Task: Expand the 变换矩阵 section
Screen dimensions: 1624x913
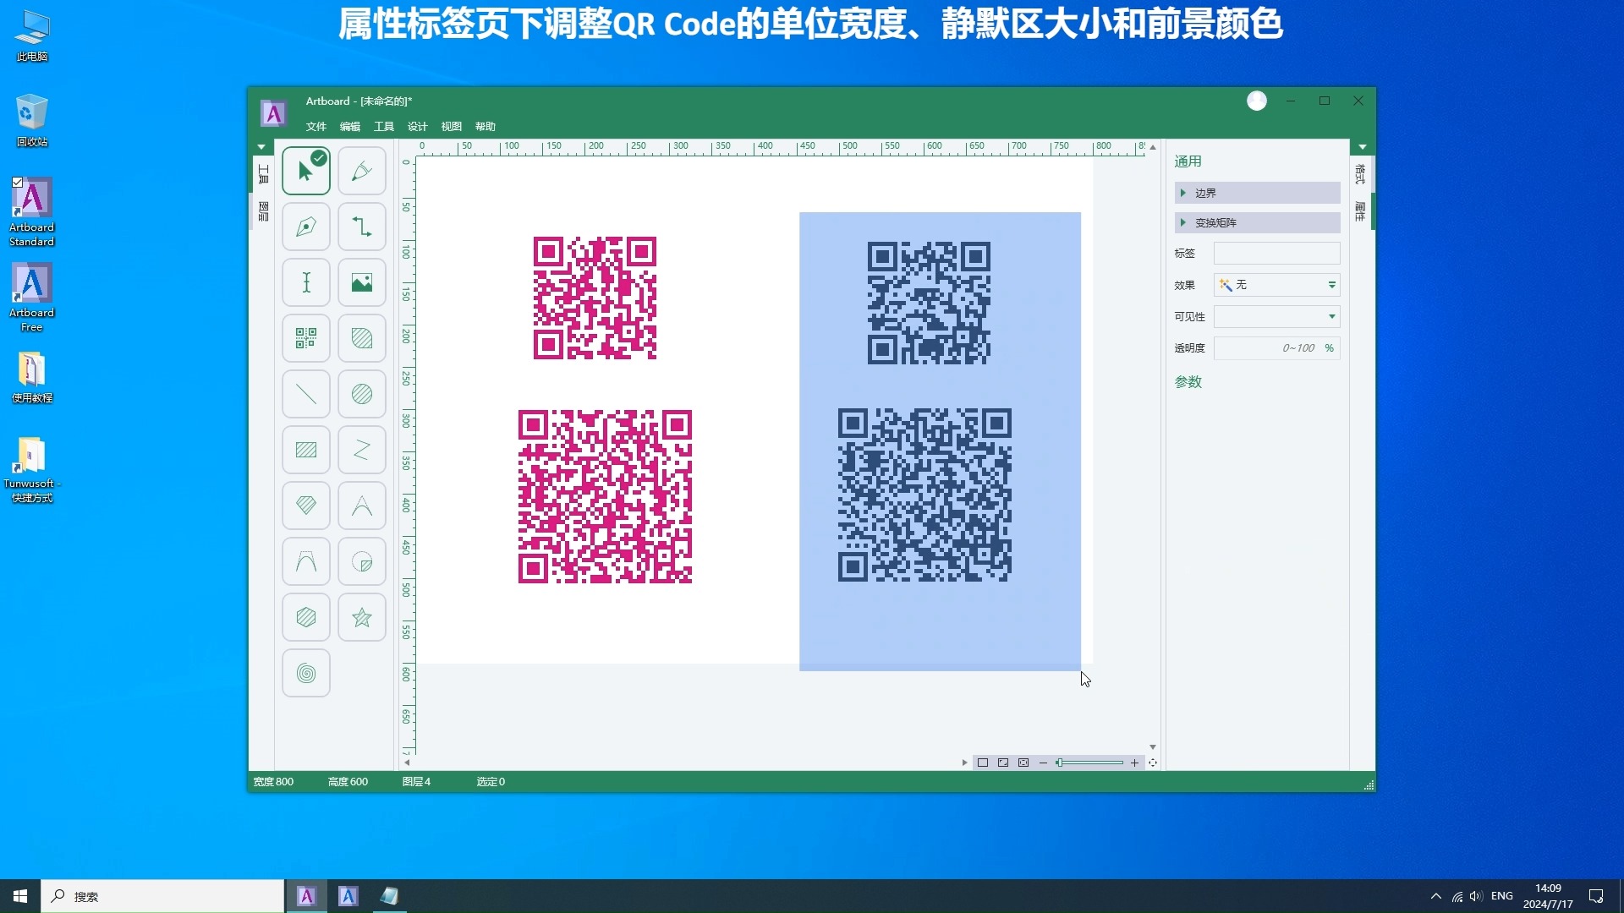Action: [x=1257, y=222]
